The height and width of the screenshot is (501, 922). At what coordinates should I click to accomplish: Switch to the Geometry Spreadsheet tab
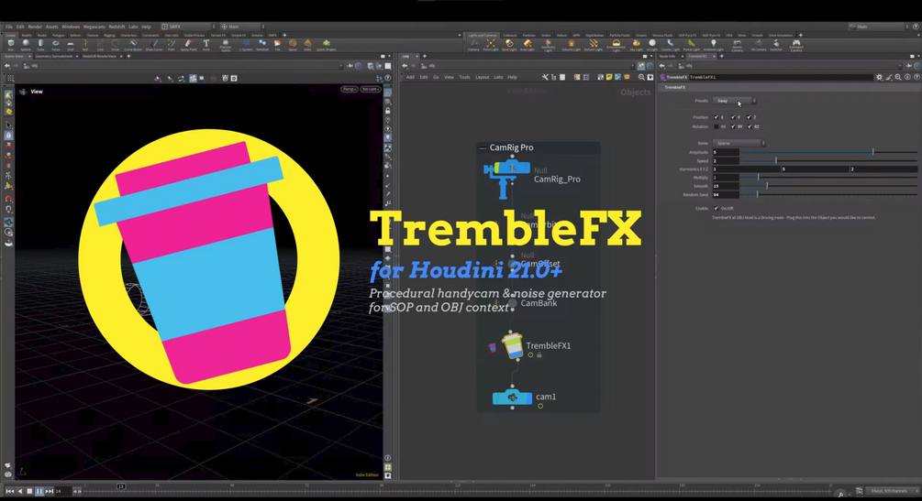coord(54,57)
